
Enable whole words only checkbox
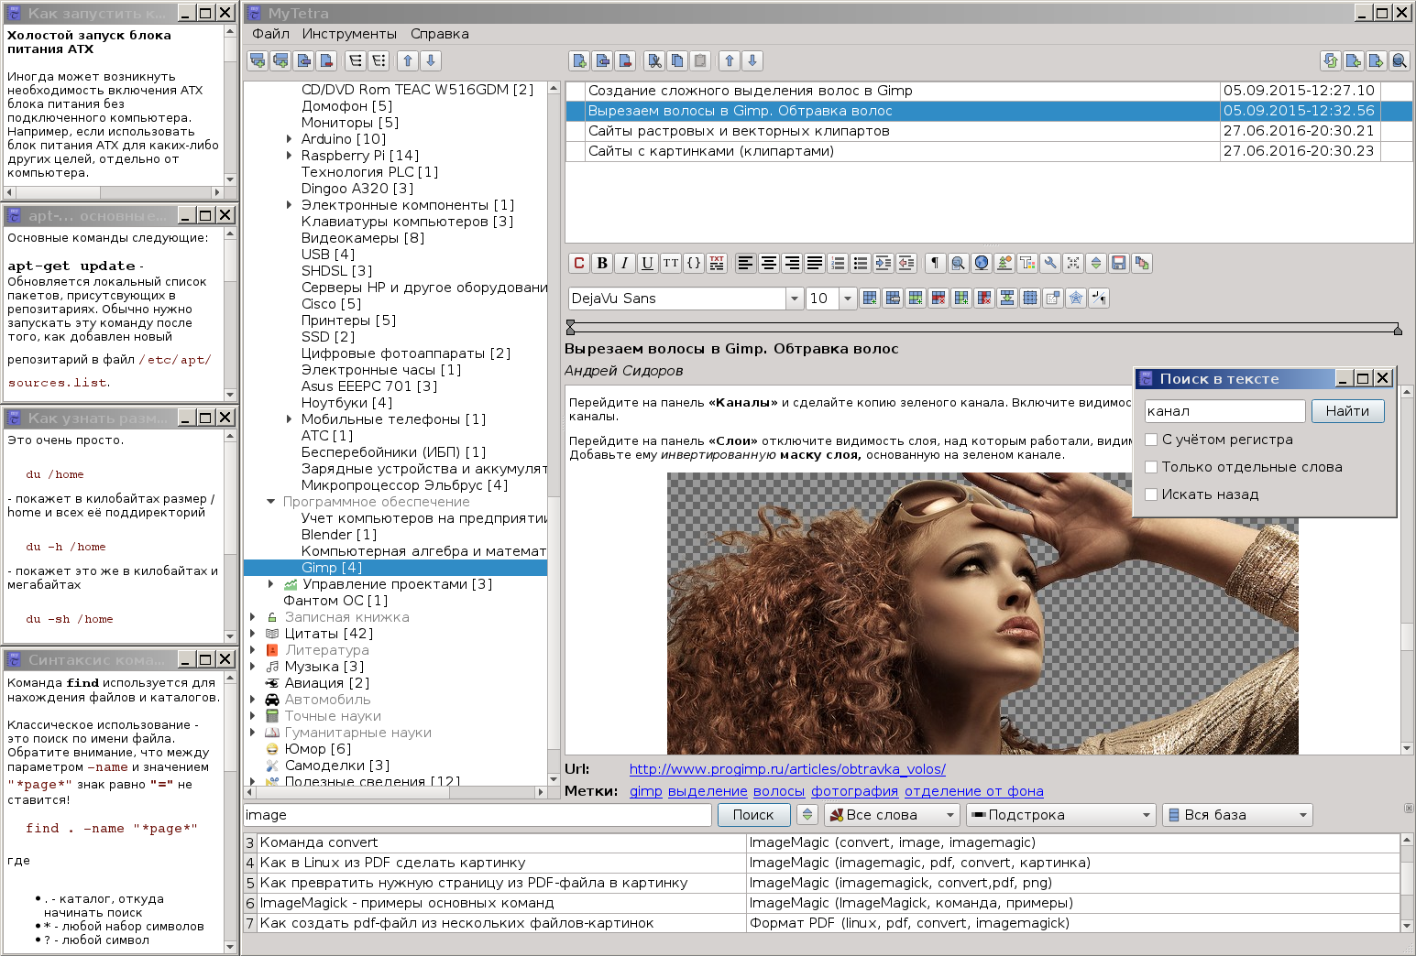click(x=1151, y=467)
